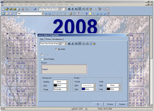This screenshot has height=111, width=154.
Task: Select the large 2008 title text
Action: tap(75, 26)
